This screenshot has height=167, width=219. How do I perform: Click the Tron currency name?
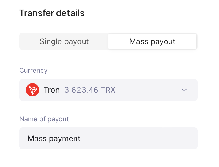pos(52,90)
